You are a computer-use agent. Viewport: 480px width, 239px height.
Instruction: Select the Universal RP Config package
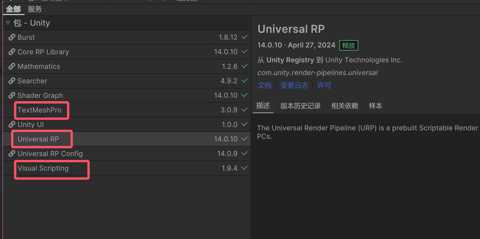point(127,154)
